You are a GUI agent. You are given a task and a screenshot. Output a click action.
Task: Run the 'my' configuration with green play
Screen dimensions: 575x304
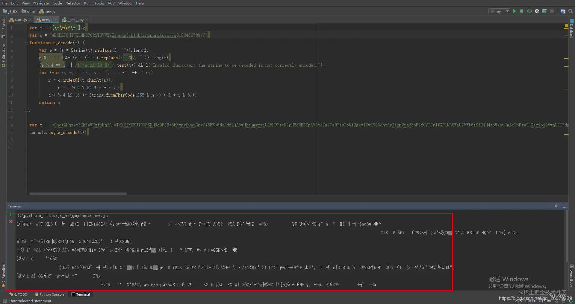pyautogui.click(x=514, y=11)
